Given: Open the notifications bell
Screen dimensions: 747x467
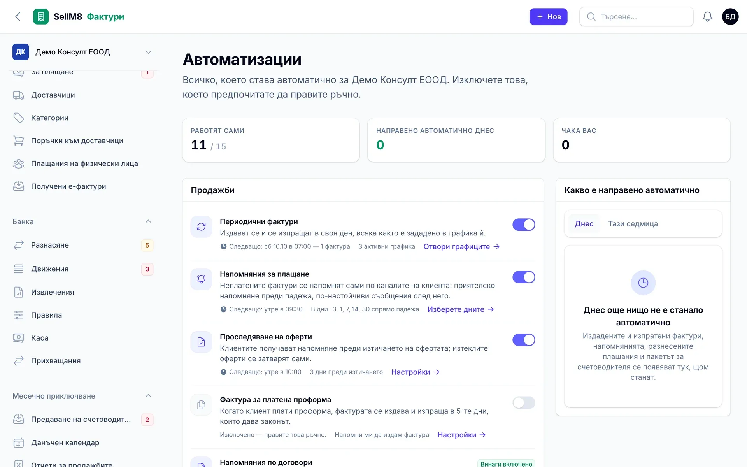Looking at the screenshot, I should (x=707, y=17).
